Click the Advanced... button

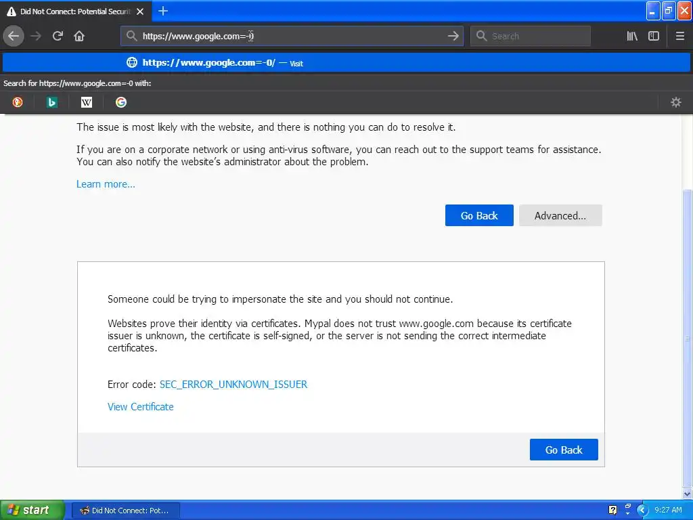point(560,215)
